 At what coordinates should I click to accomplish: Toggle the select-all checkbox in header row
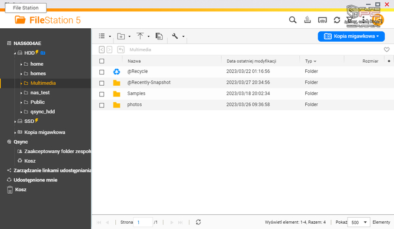click(x=102, y=61)
